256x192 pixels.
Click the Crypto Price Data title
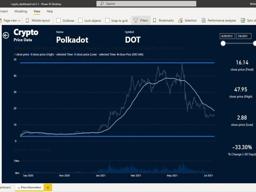(26, 35)
